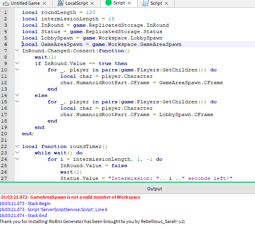
Task: Collapse the if InRound.Value block on line 9
Action: [x=17, y=63]
